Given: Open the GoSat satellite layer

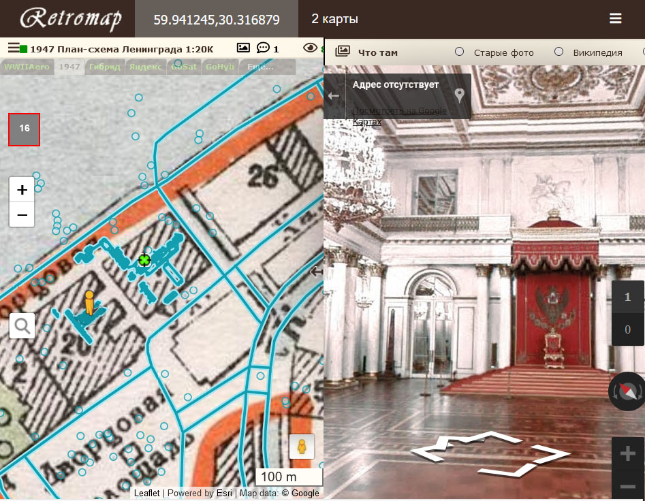Looking at the screenshot, I should [182, 67].
